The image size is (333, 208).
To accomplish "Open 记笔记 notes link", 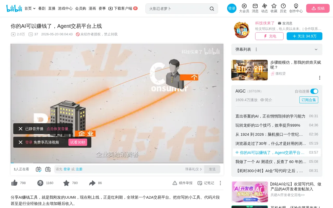I will point(206,183).
